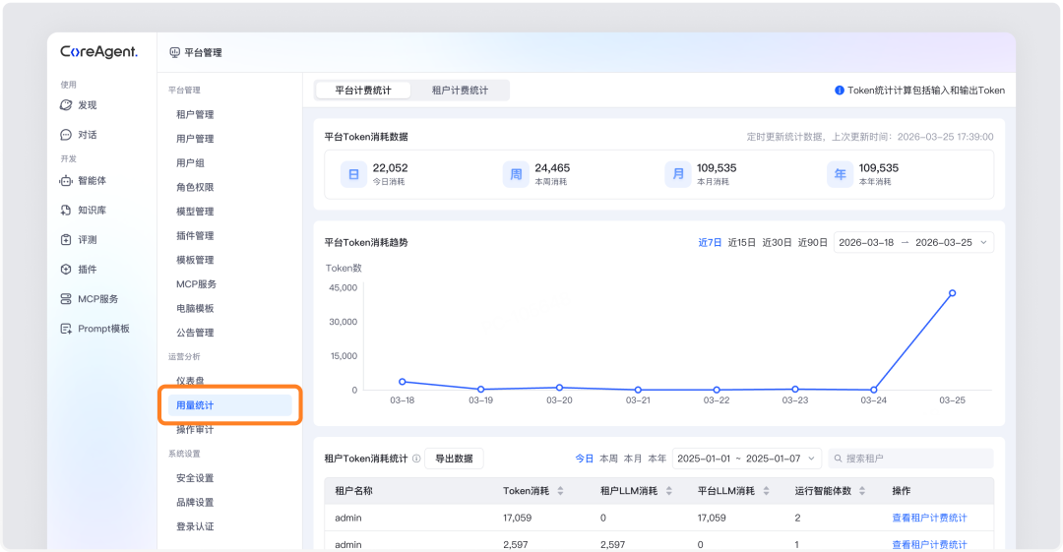This screenshot has height=552, width=1063.
Task: Select 近7日 trend range
Action: pyautogui.click(x=710, y=243)
